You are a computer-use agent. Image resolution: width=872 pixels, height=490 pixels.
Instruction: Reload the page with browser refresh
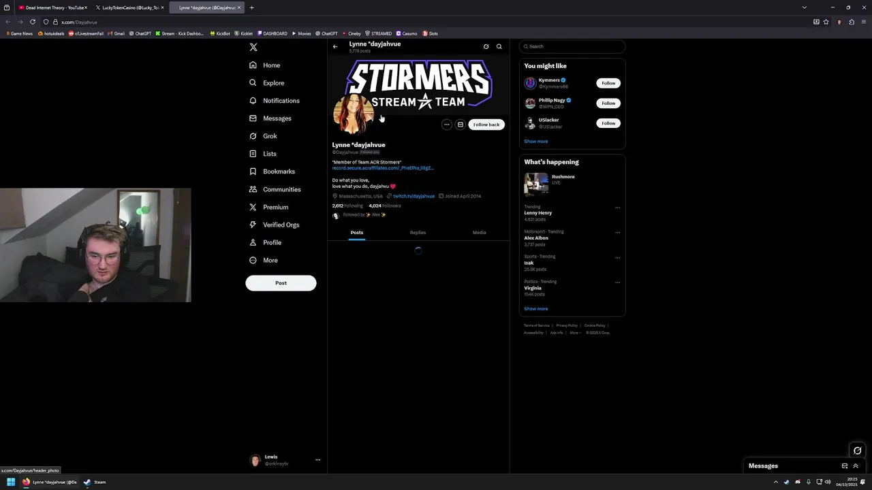click(x=33, y=22)
